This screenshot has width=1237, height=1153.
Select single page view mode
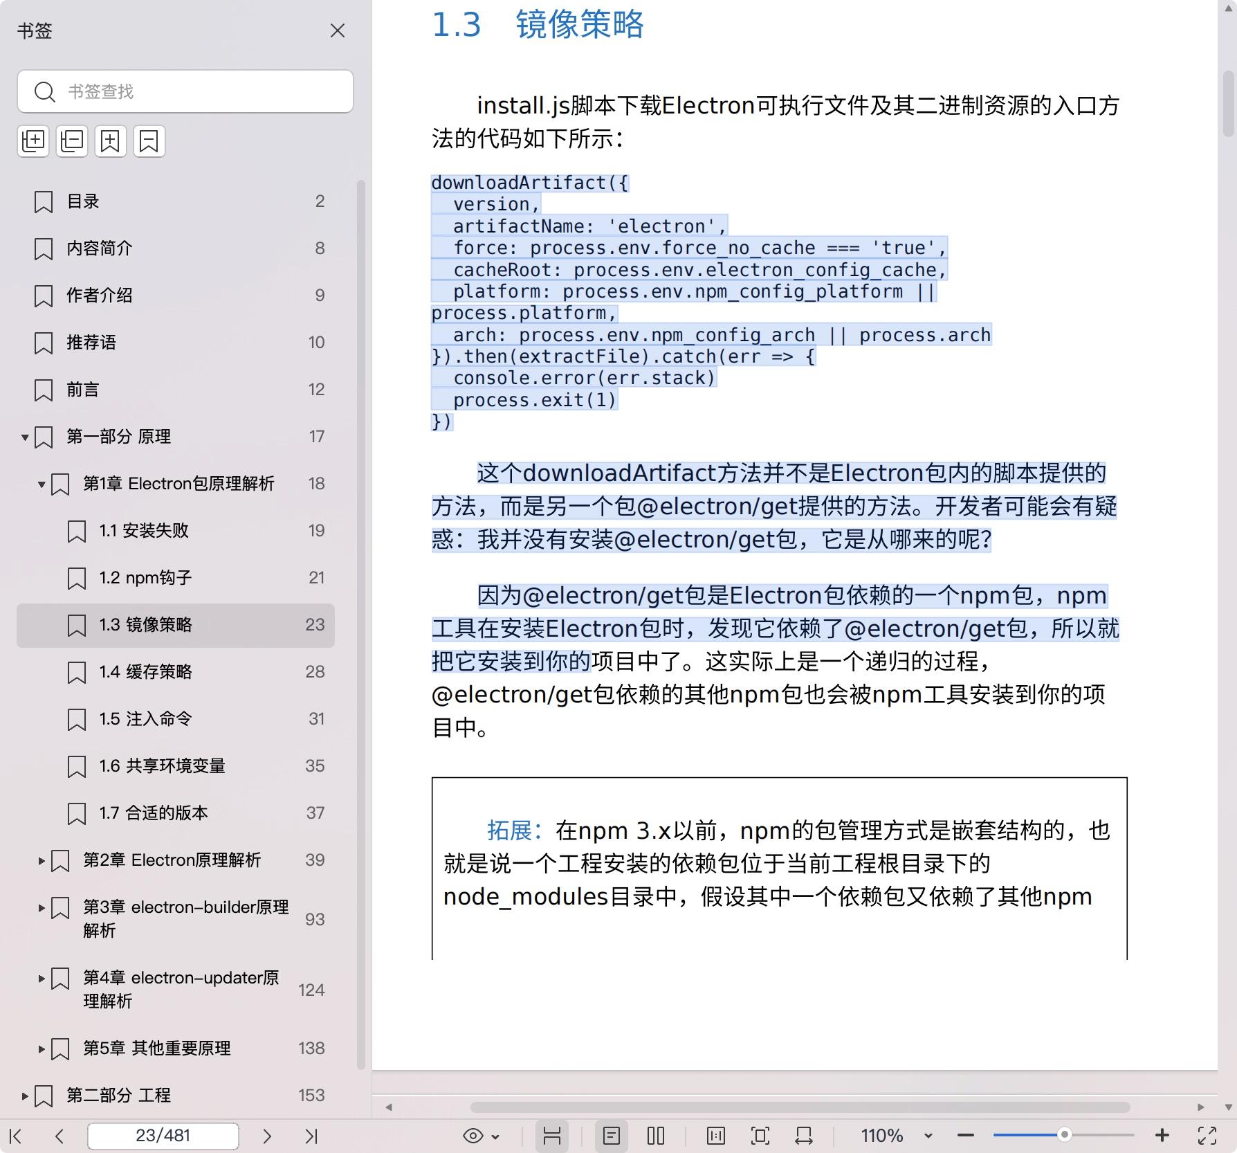(612, 1136)
